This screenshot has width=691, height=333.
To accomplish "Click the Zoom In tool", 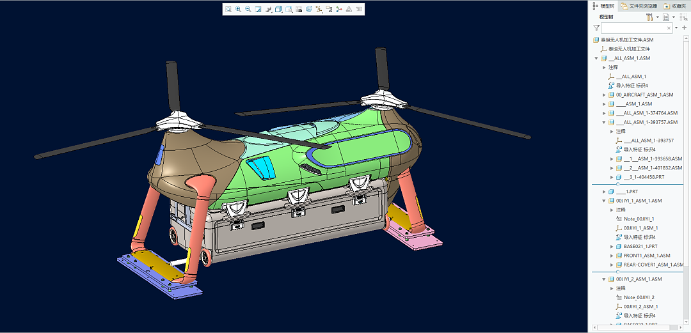I will click(x=238, y=10).
